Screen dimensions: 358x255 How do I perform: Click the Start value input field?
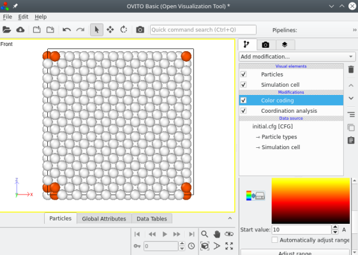pyautogui.click(x=301, y=229)
